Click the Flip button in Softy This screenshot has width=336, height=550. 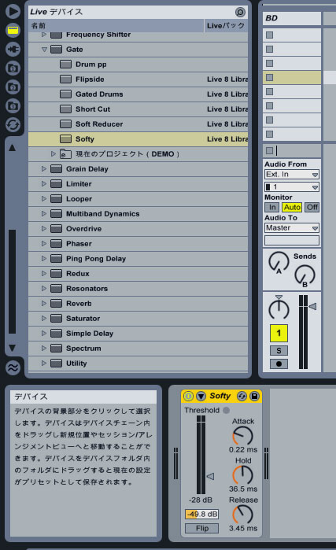point(202,528)
